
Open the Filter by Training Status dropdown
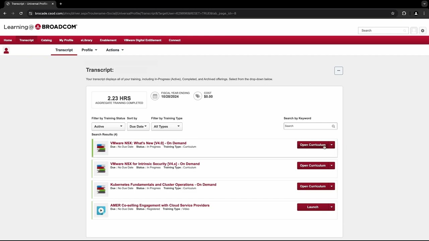point(108,127)
